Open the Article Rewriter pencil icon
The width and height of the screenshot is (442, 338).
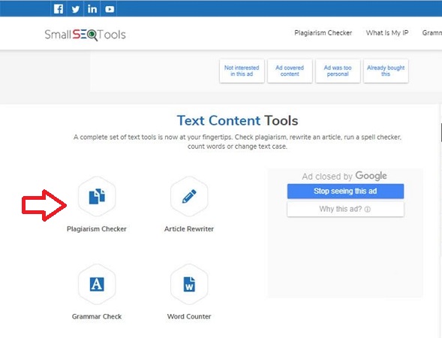pyautogui.click(x=189, y=196)
